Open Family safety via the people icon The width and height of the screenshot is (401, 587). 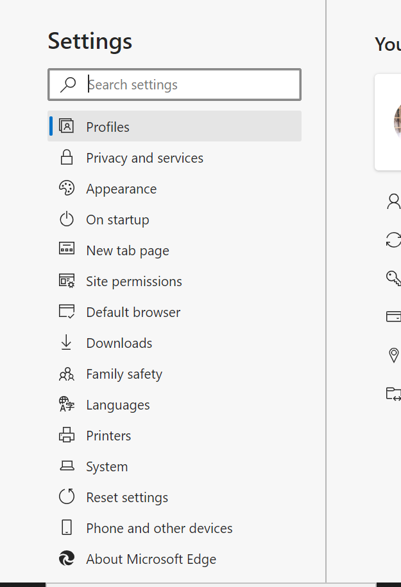click(66, 373)
